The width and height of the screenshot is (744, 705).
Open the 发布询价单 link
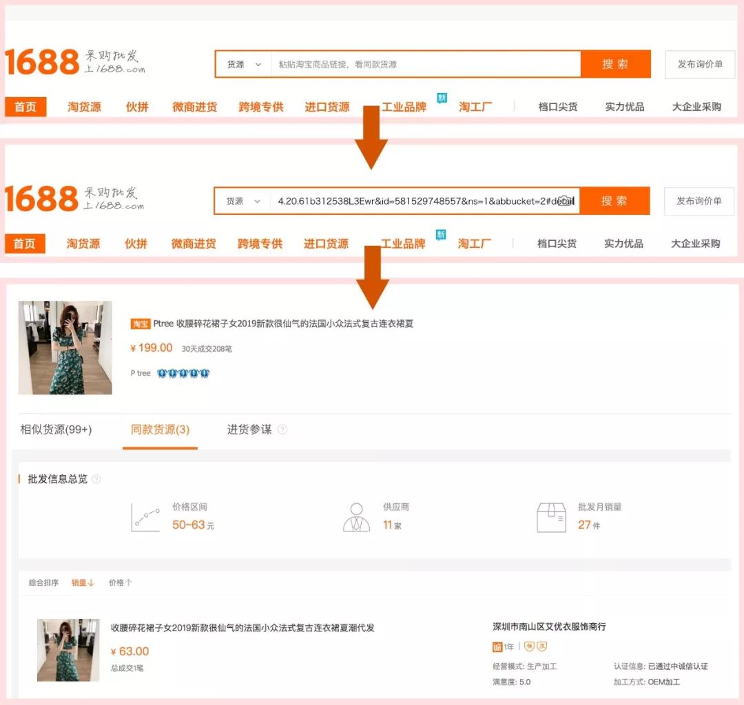[x=699, y=63]
